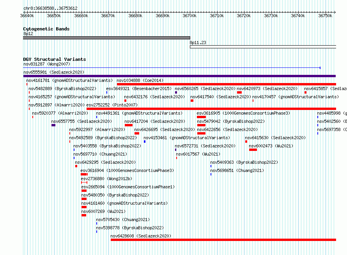
Task: Open nsv6007269 (Wu2021) variant
Action: (103, 211)
